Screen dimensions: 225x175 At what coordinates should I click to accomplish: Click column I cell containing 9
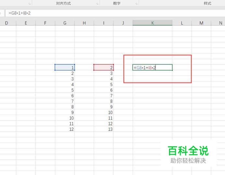coord(104,107)
